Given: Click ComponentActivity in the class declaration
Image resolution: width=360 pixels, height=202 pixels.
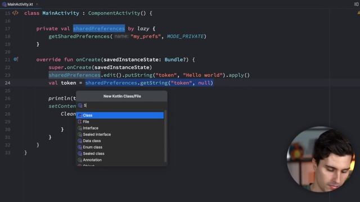Looking at the screenshot, I should (114, 13).
